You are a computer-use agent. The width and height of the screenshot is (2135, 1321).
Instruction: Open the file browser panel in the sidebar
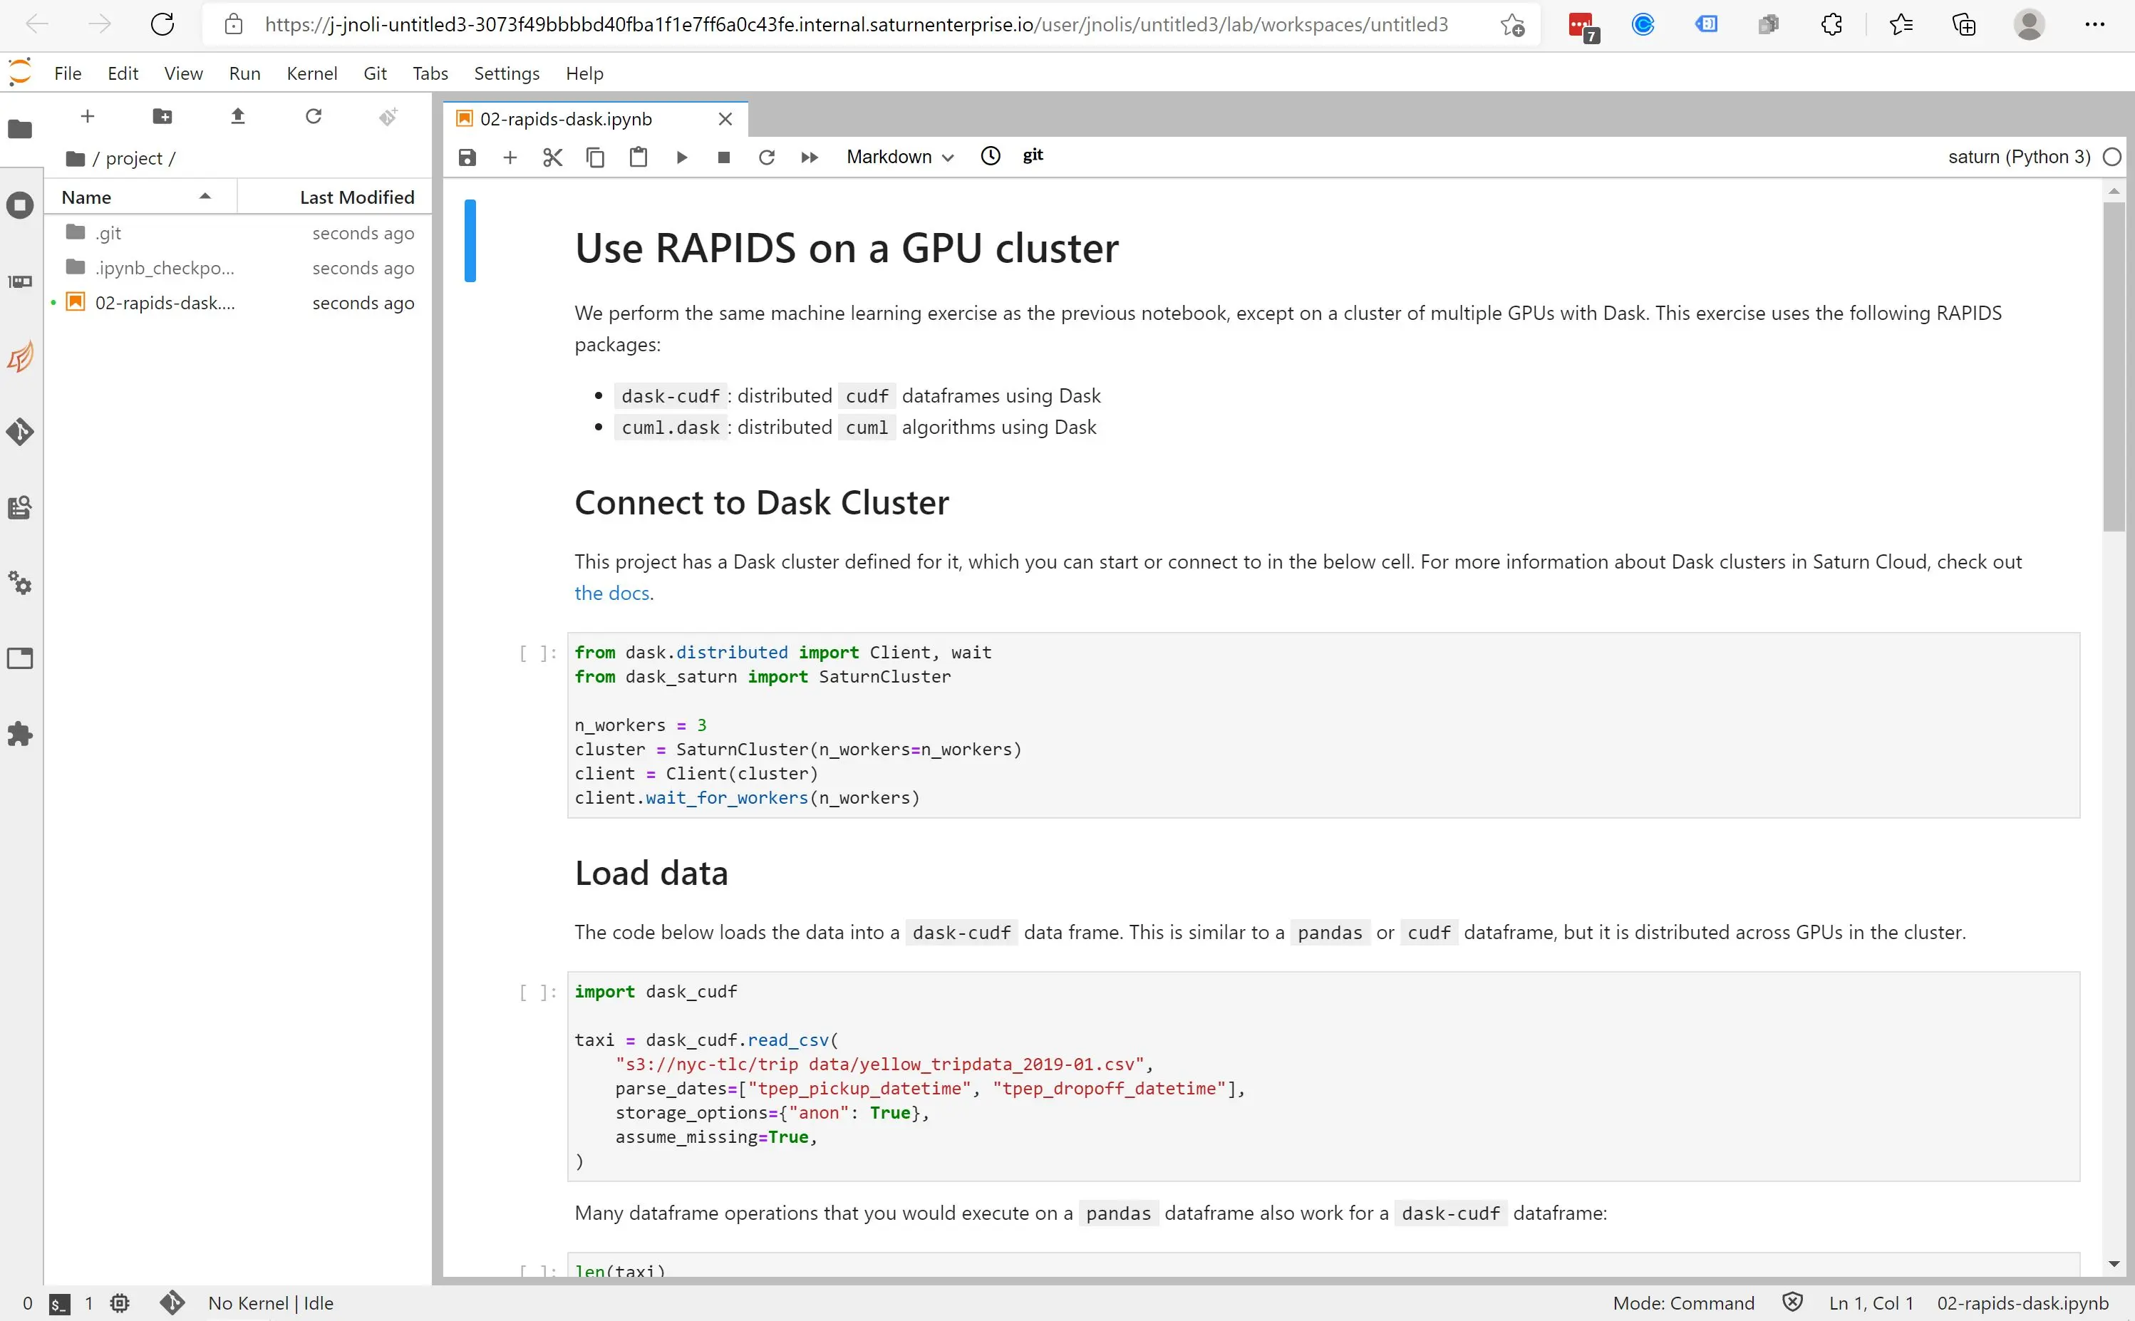[20, 128]
